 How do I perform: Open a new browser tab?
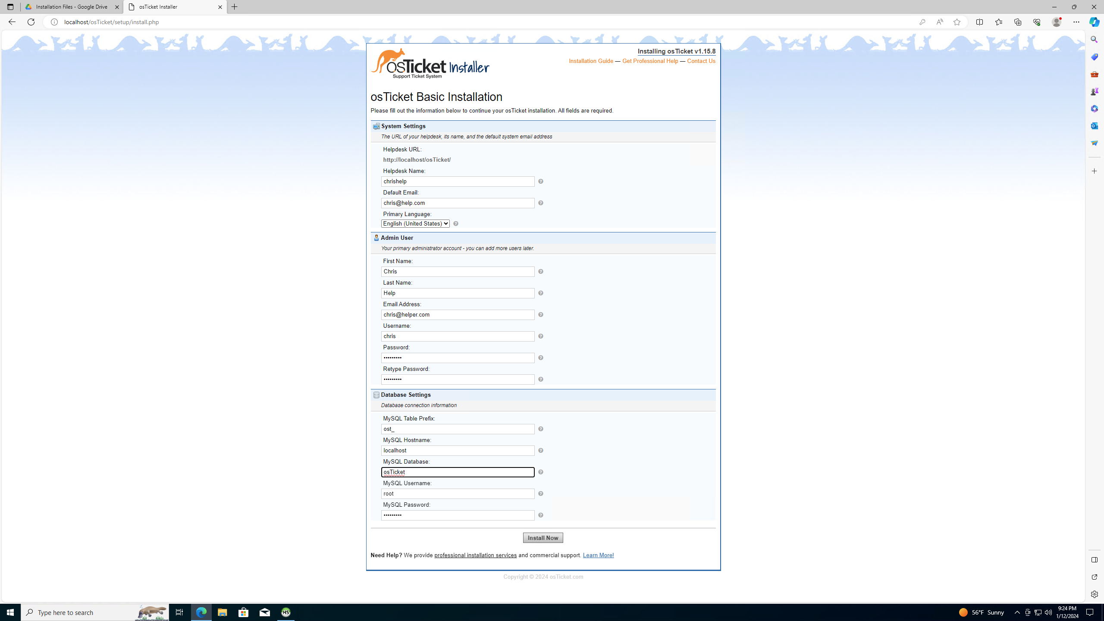pos(235,7)
